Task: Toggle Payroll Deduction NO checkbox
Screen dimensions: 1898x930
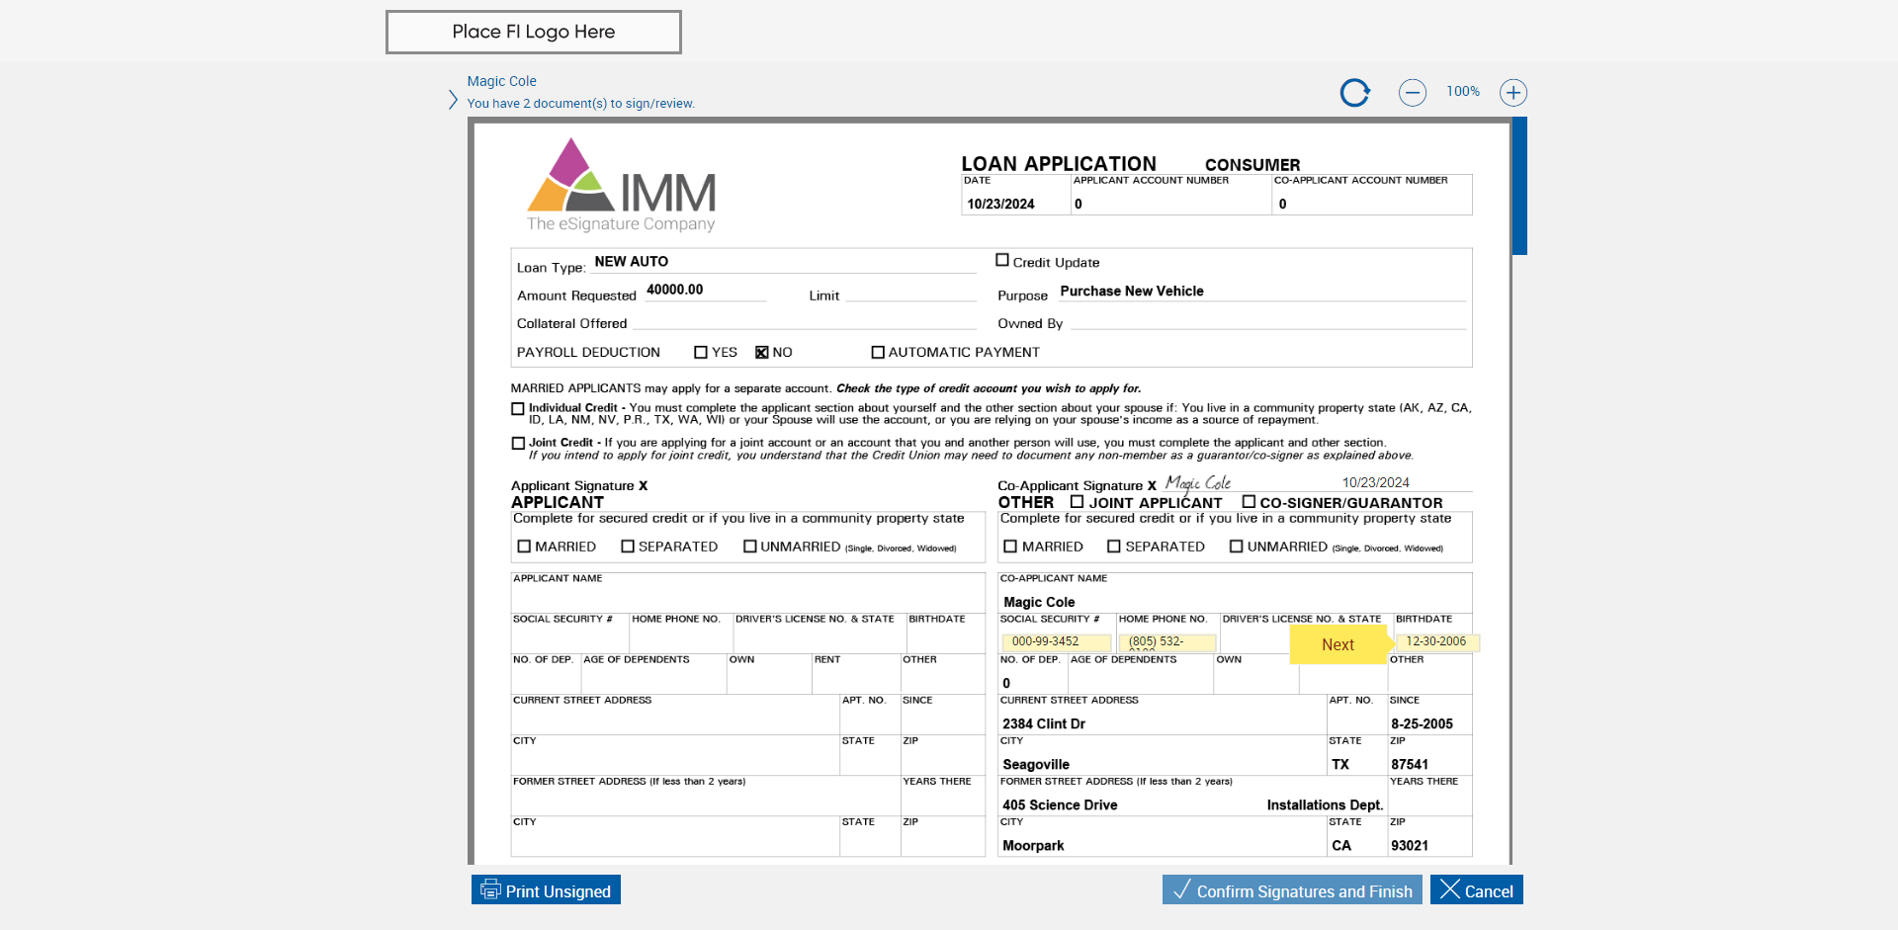Action: point(762,352)
